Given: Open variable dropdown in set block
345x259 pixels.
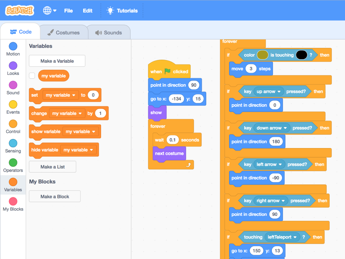Looking at the screenshot, I should point(61,95).
